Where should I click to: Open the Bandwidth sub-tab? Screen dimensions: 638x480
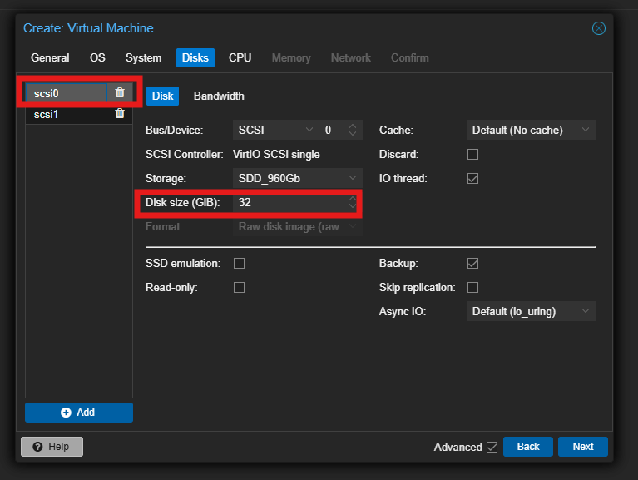click(x=219, y=96)
